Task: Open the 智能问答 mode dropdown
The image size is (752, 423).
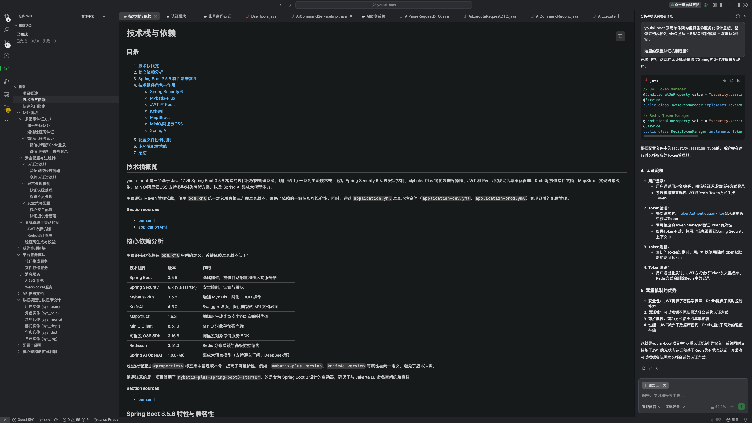Action: point(651,407)
